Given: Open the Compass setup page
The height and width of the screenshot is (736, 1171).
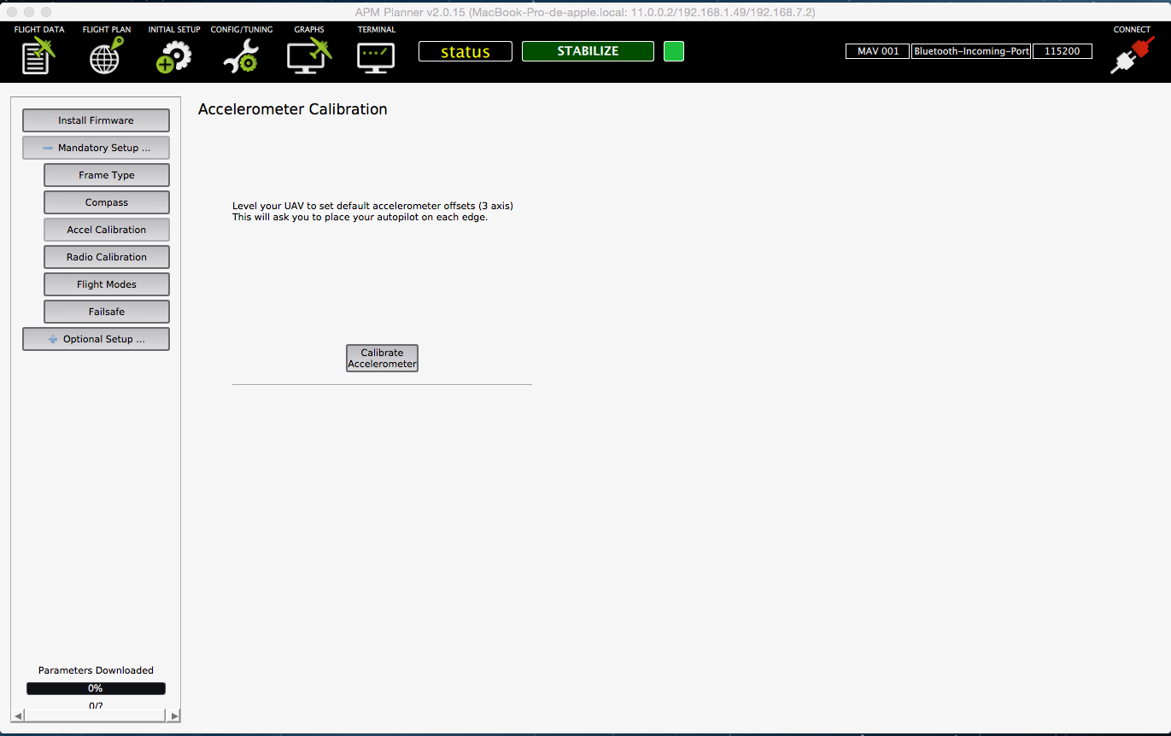Looking at the screenshot, I should tap(107, 202).
